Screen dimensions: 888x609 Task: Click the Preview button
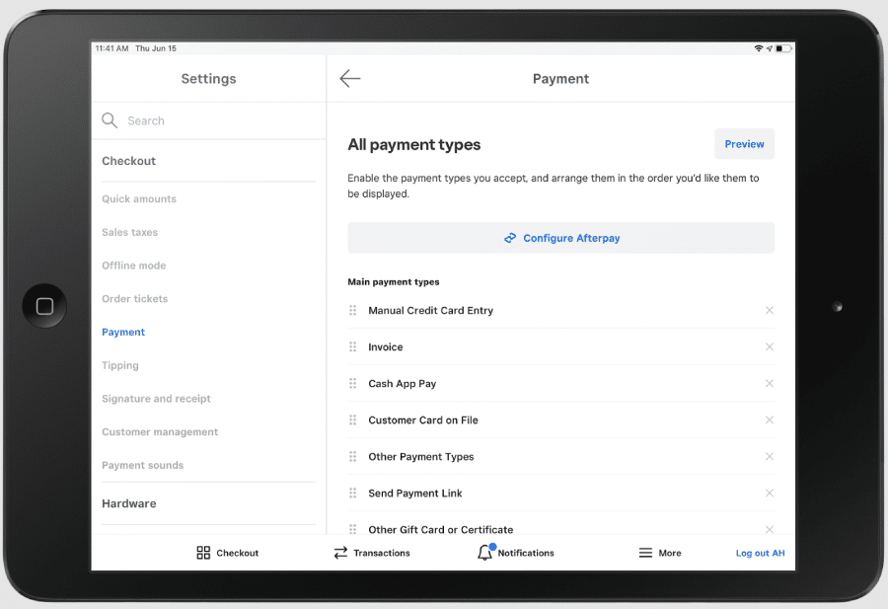(744, 143)
